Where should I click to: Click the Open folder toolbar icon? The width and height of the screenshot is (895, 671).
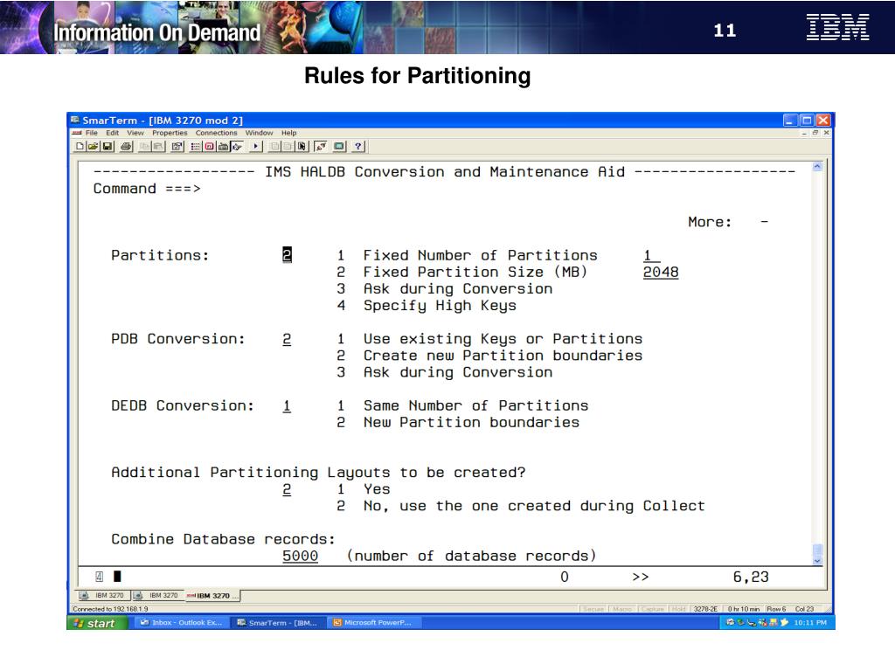click(93, 146)
